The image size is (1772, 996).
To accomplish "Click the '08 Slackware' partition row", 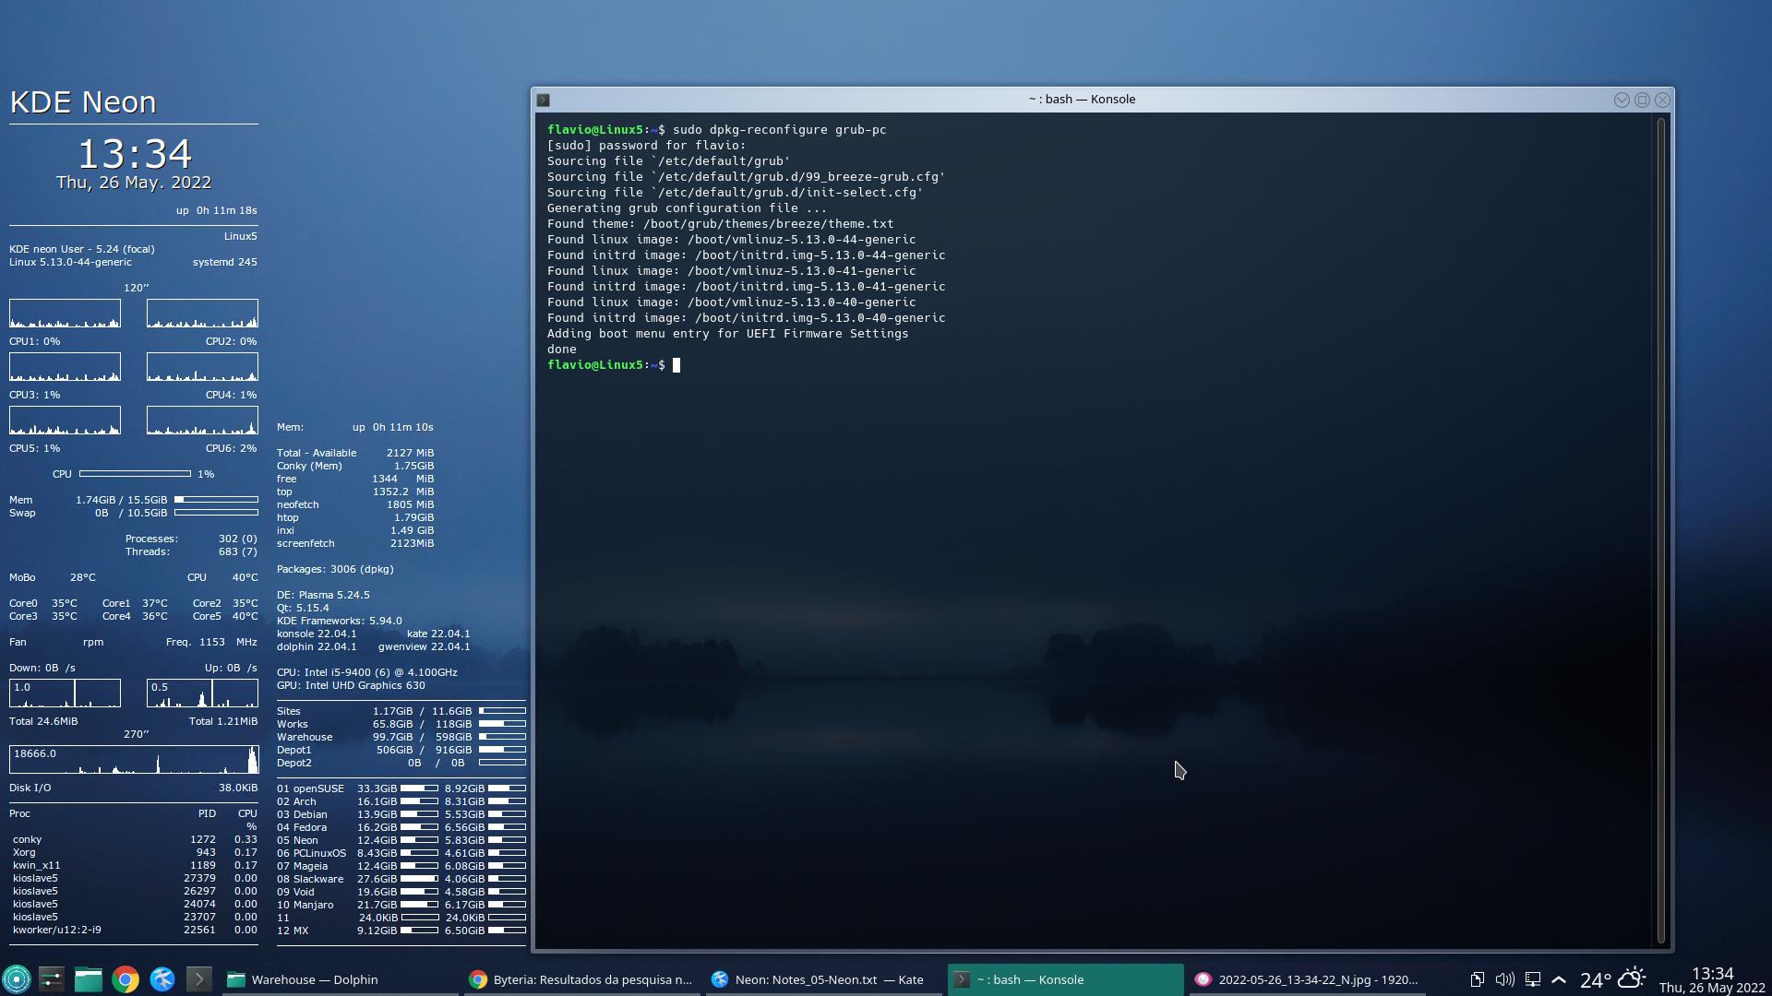I will click(x=401, y=880).
